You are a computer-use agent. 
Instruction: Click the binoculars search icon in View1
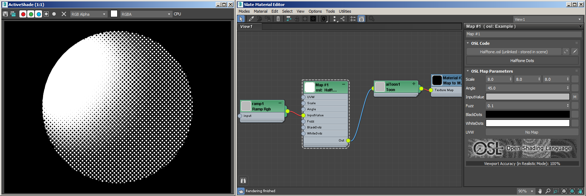tap(243, 180)
